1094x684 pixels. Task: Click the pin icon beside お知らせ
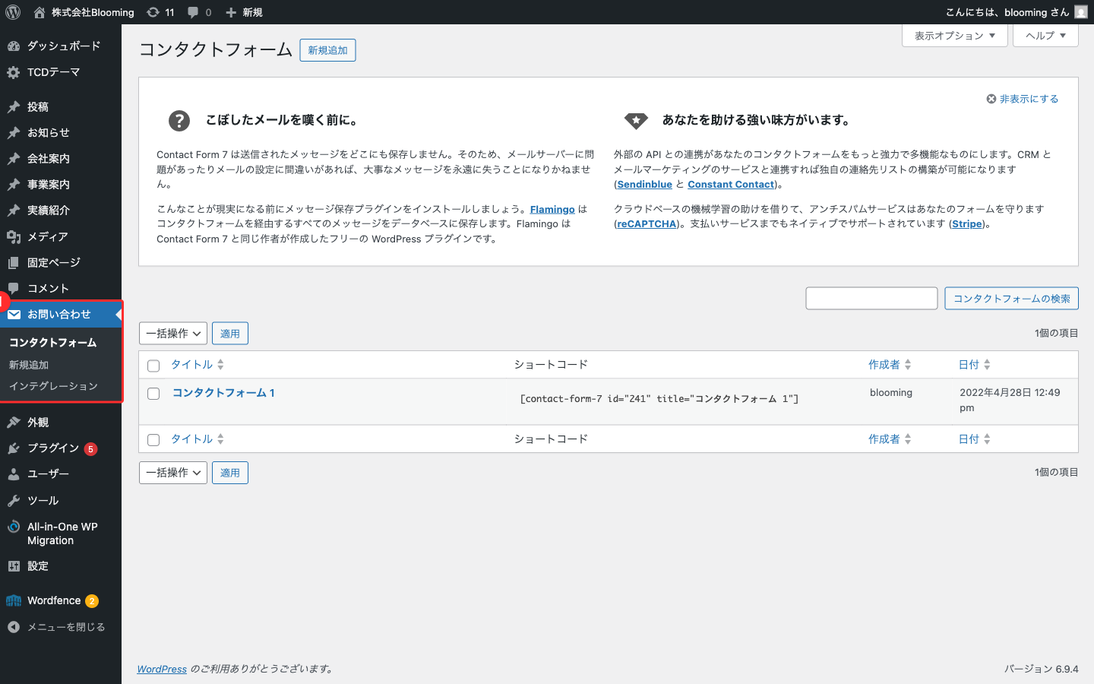[14, 133]
